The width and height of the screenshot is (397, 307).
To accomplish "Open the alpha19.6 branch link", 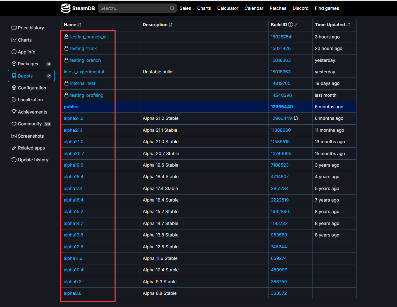I will click(73, 165).
